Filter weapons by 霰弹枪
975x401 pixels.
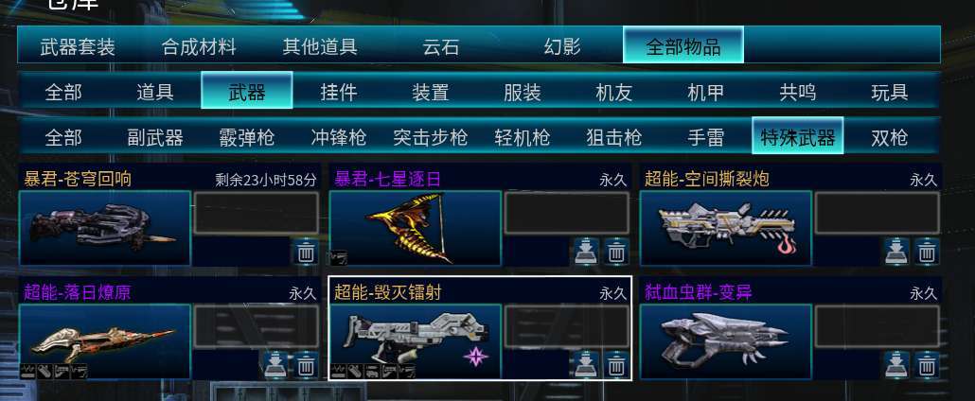coord(247,137)
